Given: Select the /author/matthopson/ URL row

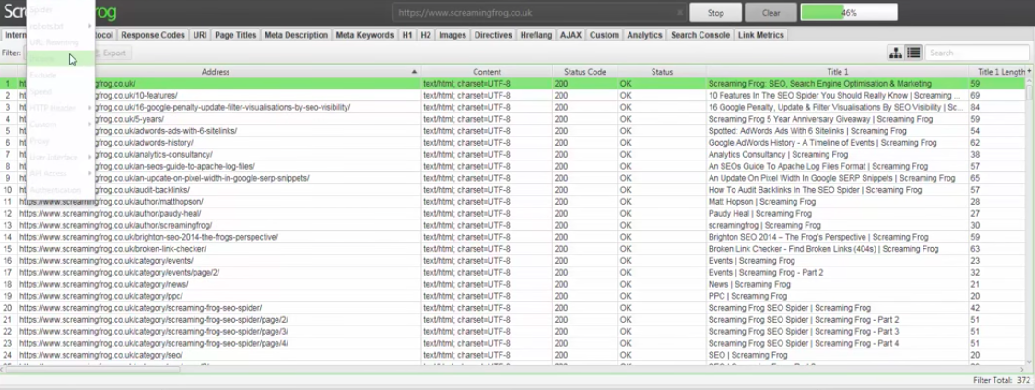Looking at the screenshot, I should [x=513, y=202].
